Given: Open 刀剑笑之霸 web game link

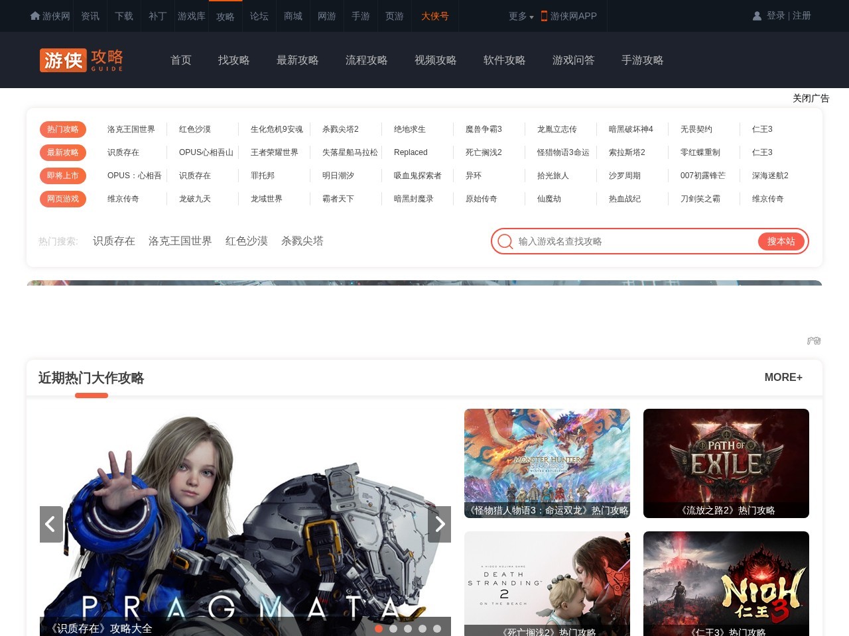Looking at the screenshot, I should 700,199.
